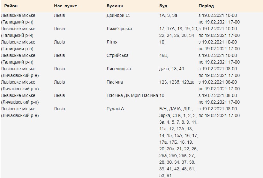Image resolution: width=263 pixels, height=178 pixels.
Task: Click the Район column header
Action: click(11, 6)
